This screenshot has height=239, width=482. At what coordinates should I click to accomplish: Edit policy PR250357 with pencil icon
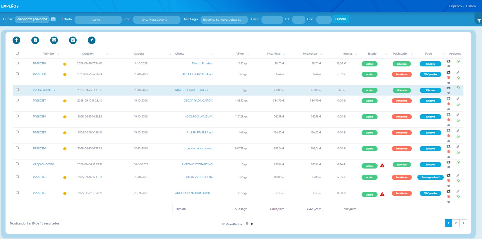coord(458,99)
